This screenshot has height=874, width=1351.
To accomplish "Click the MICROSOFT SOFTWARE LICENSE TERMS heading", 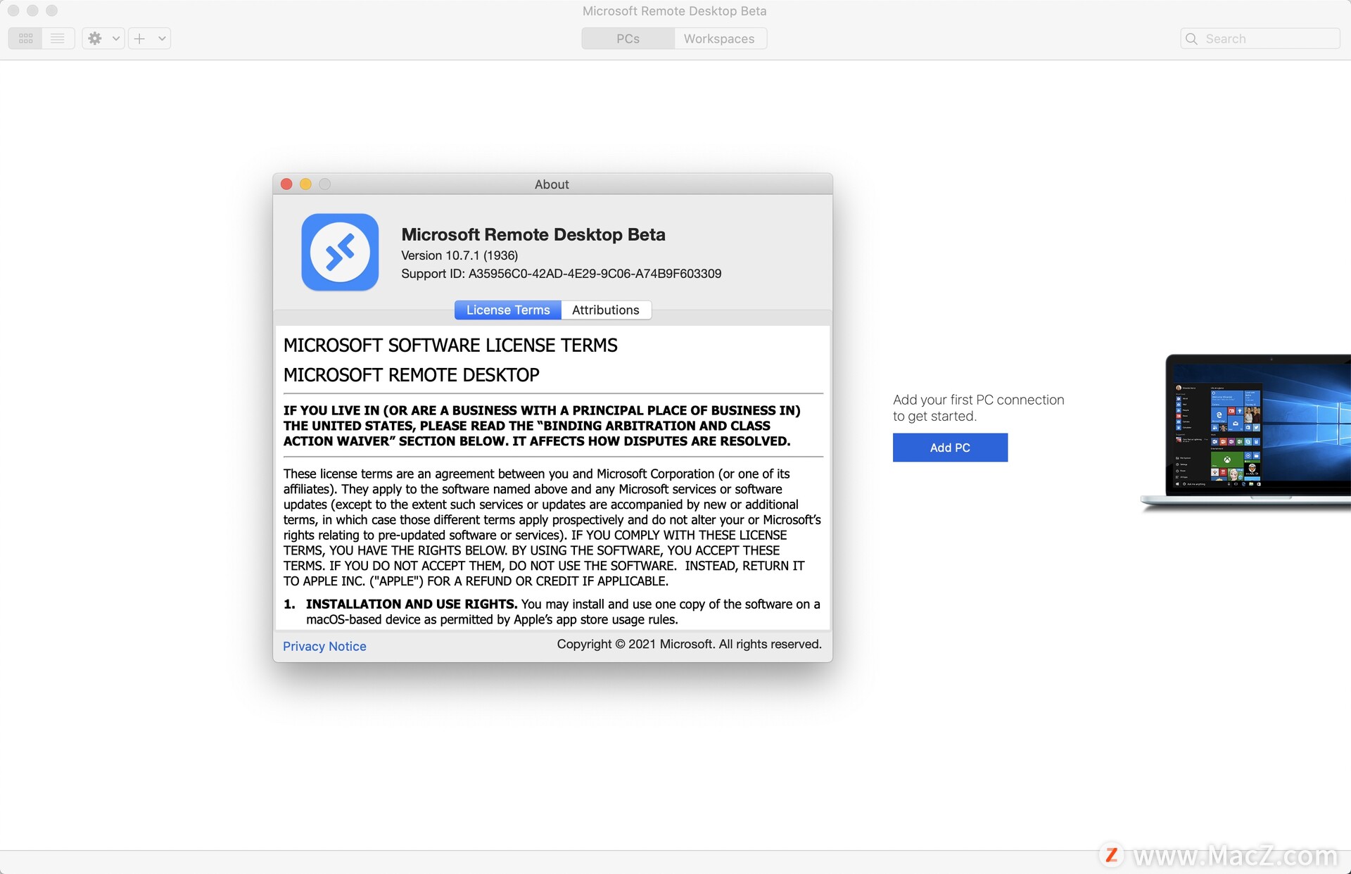I will click(450, 346).
